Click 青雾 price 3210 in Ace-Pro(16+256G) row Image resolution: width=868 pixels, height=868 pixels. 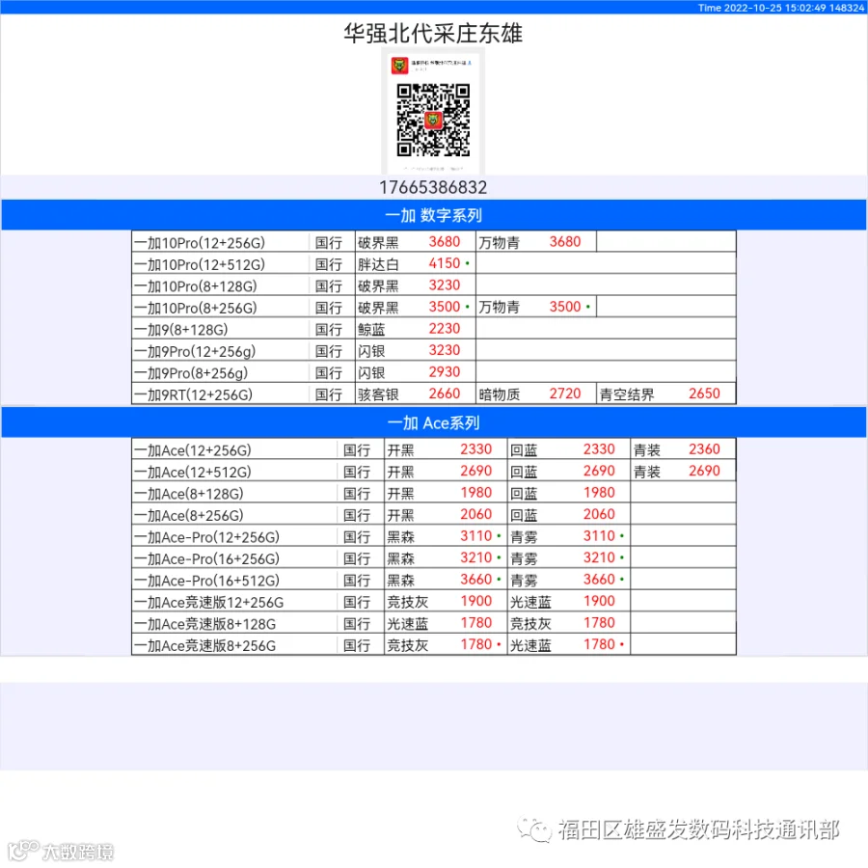[599, 557]
